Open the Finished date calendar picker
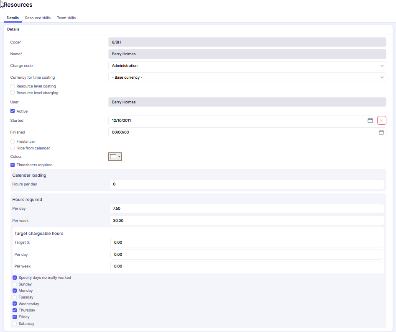 [x=381, y=132]
